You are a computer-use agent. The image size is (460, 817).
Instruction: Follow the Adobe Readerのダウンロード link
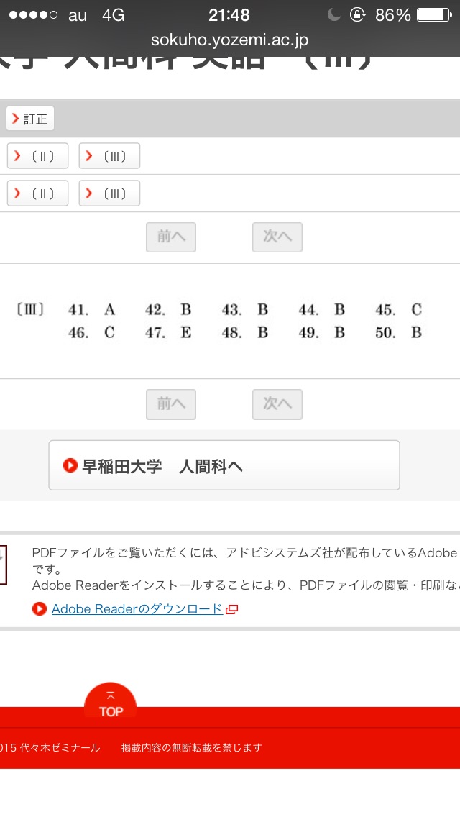tap(137, 609)
